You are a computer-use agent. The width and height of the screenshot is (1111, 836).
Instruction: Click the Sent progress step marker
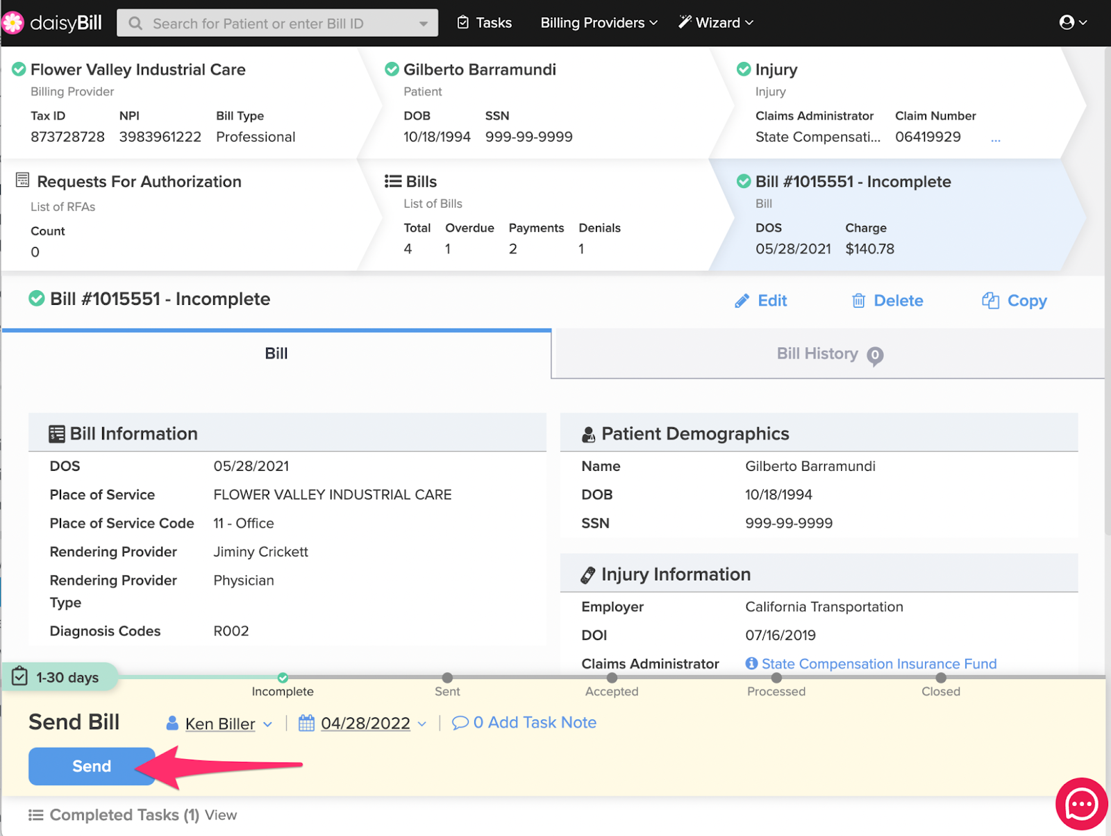(x=447, y=678)
